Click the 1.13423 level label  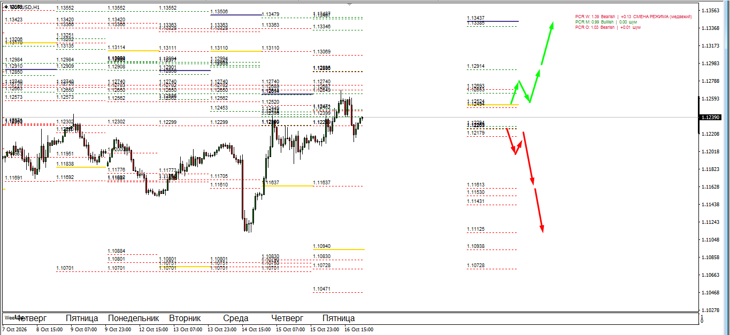(x=13, y=20)
